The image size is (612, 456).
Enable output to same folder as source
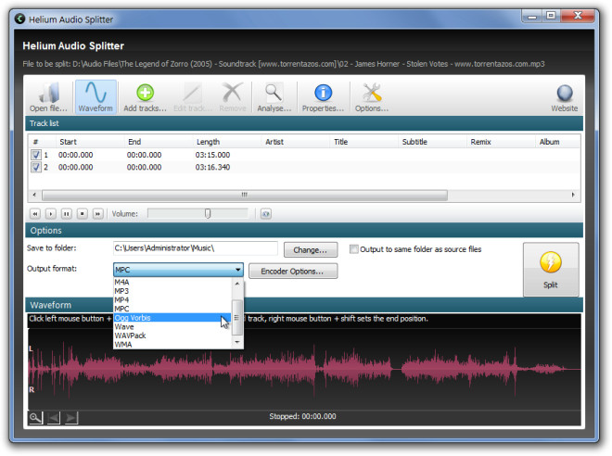click(353, 249)
